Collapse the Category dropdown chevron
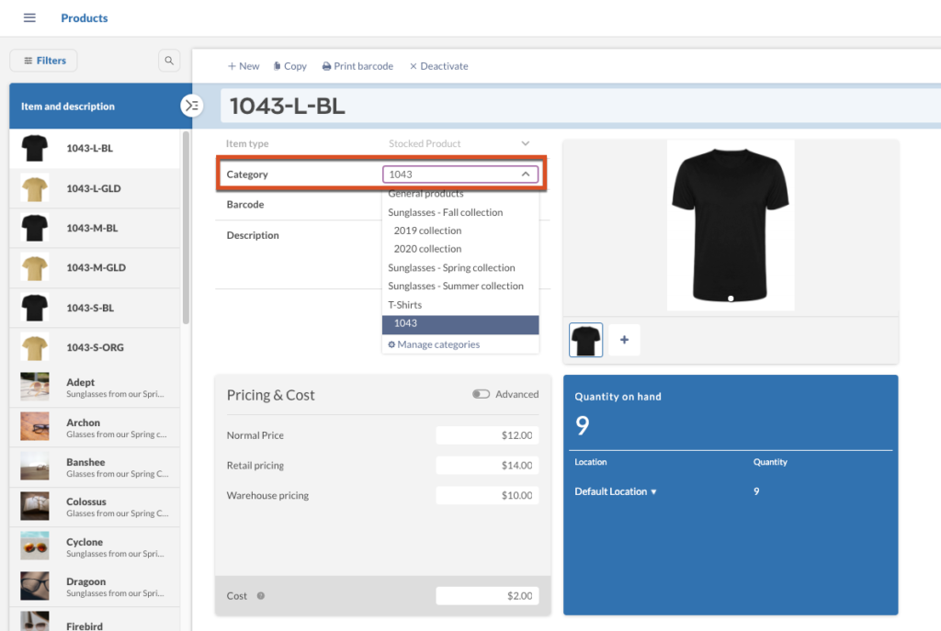Image resolution: width=941 pixels, height=631 pixels. [526, 174]
